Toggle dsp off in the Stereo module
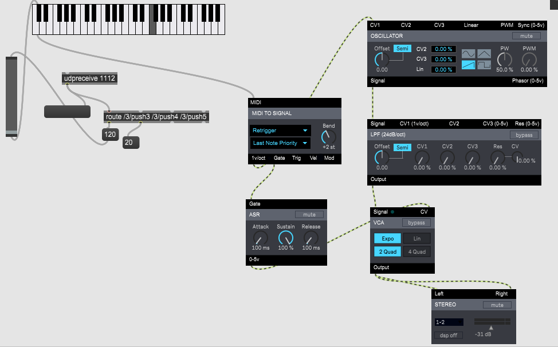Viewport: 558px width, 347px height. pos(449,336)
